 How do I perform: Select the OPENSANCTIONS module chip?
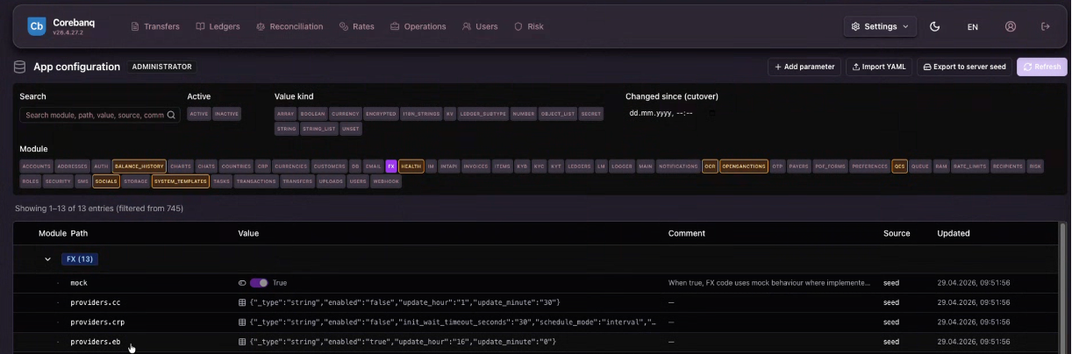(744, 166)
